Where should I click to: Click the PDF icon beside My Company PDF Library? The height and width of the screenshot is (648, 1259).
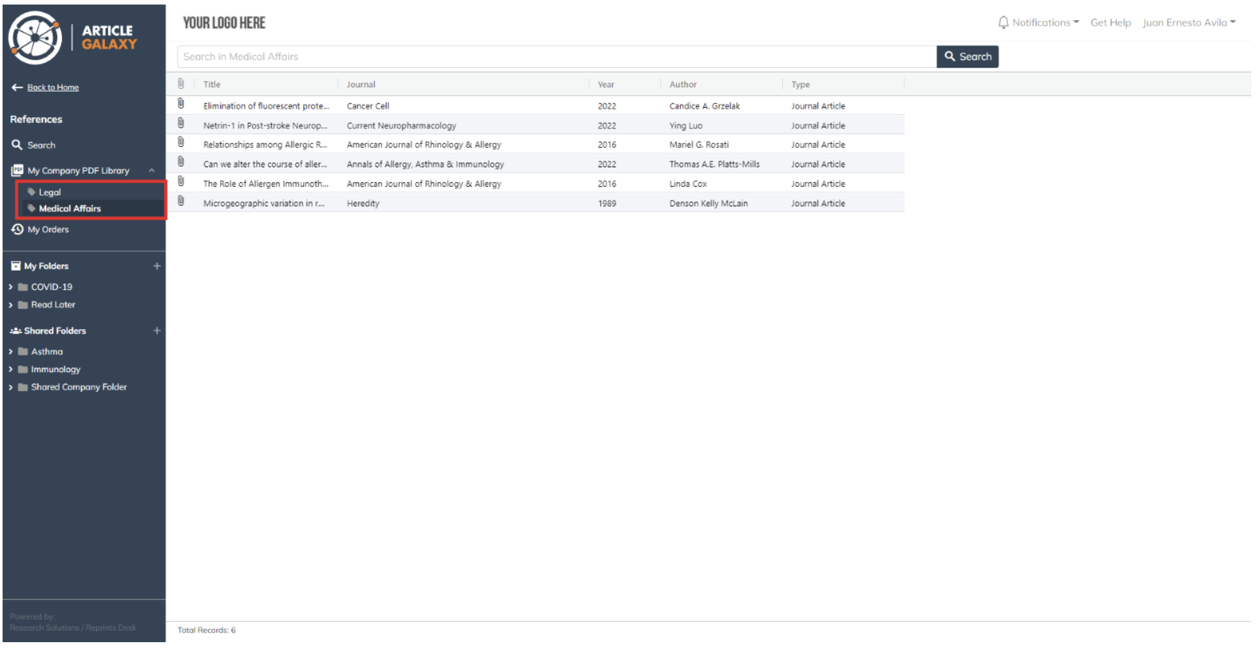click(x=16, y=170)
